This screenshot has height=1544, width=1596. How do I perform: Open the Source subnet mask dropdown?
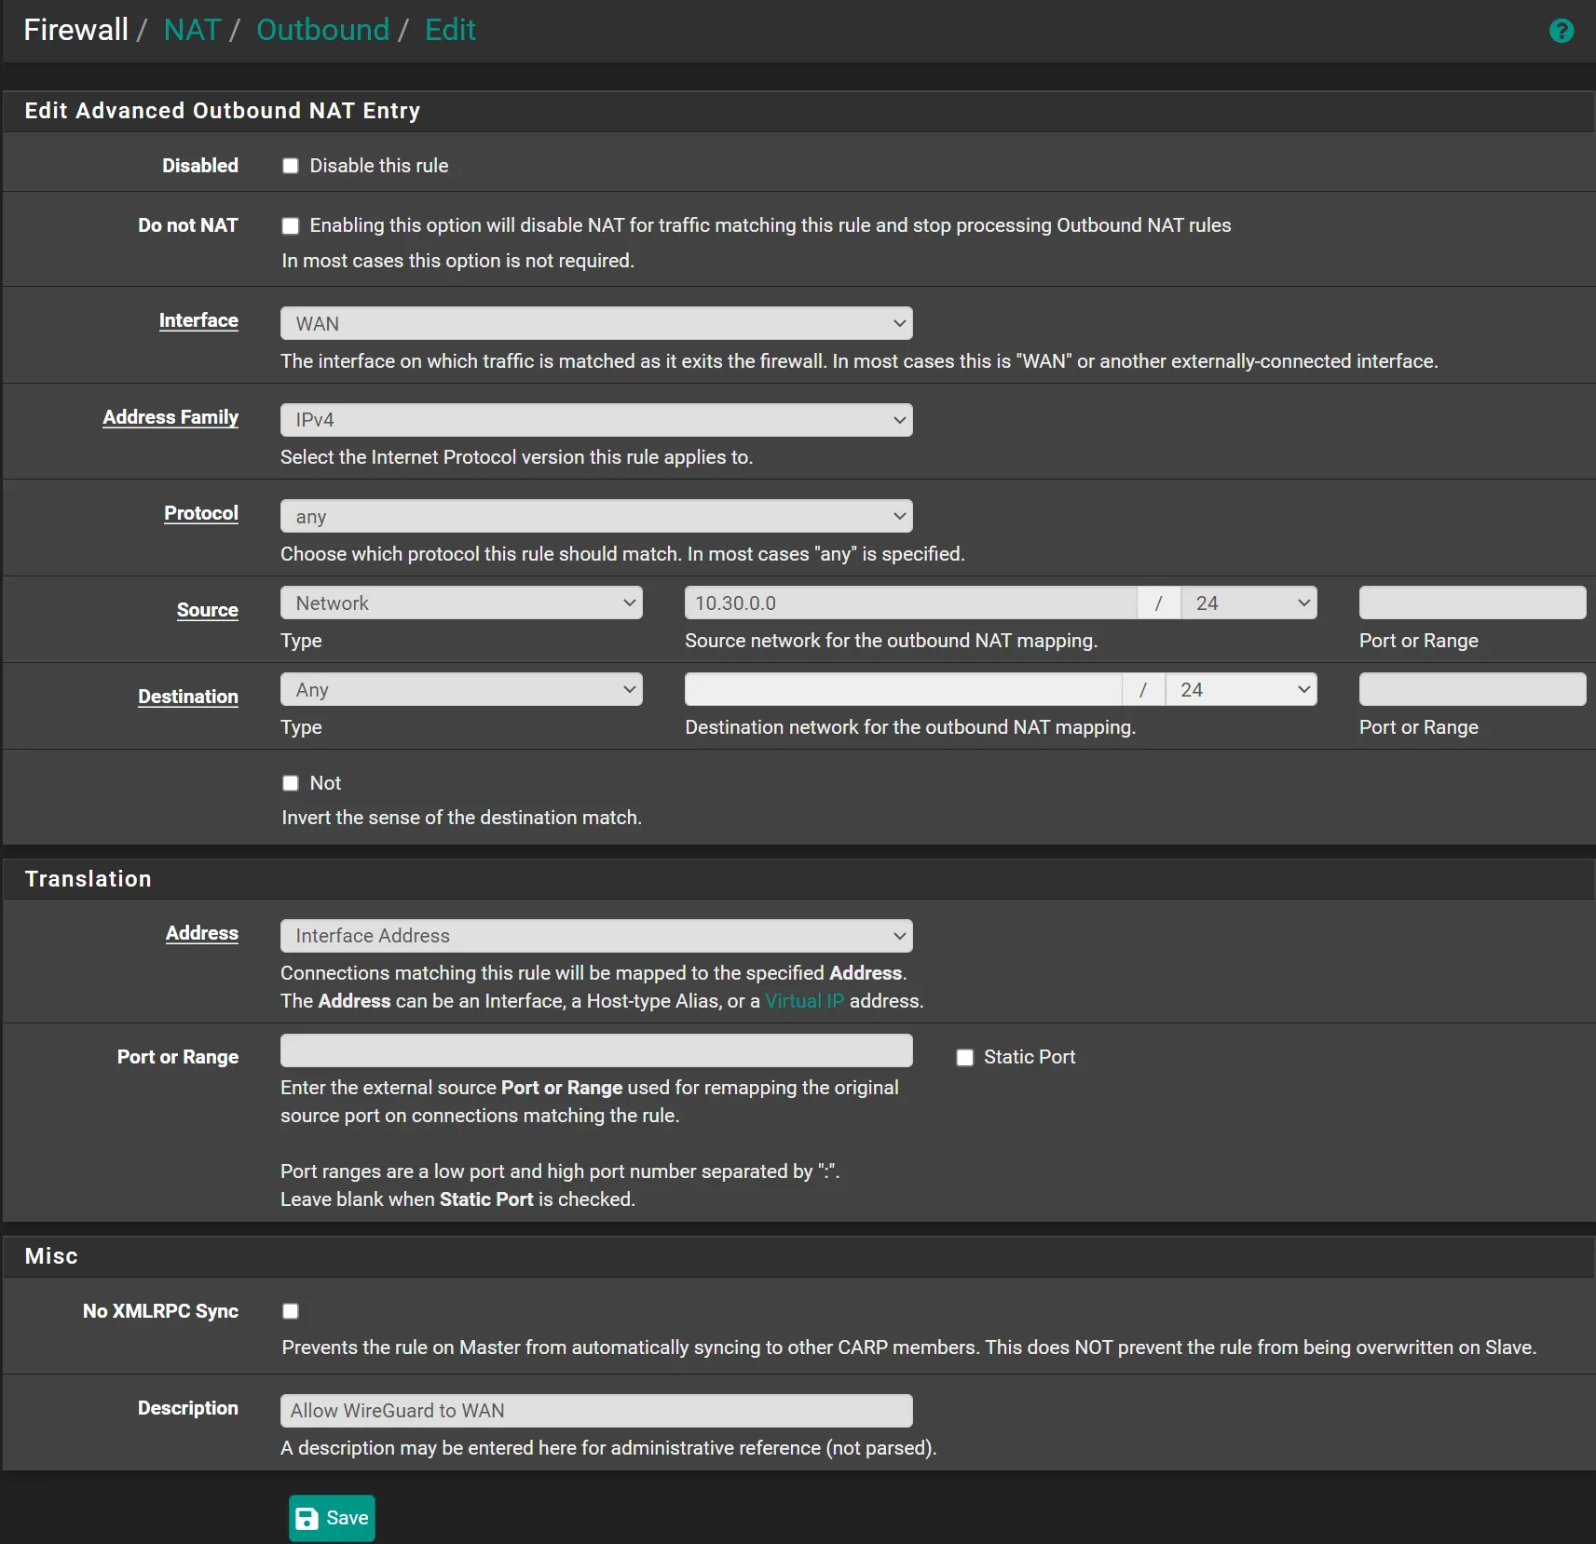(1248, 603)
